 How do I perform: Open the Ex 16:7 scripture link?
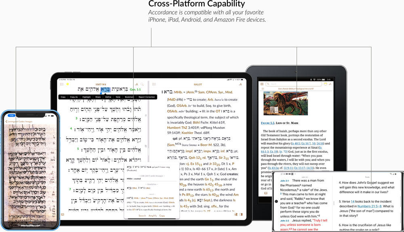[306, 143]
